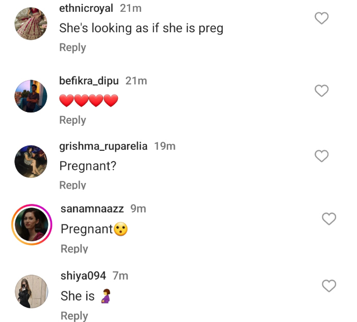Like ethnicroyal's comment with the heart
Viewport: 357px width, 322px height.
(321, 19)
